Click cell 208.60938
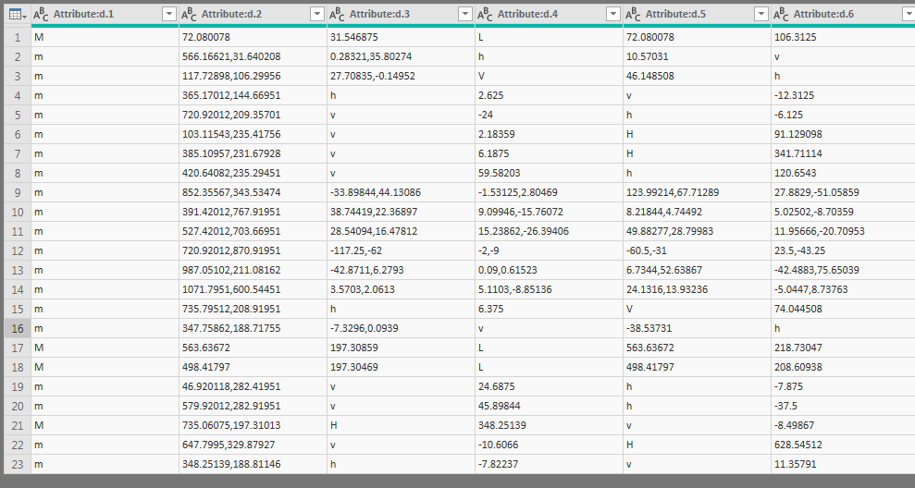 843,367
